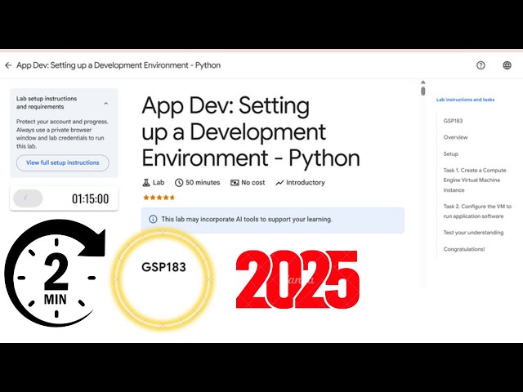Open Task 2 Configure the VM link
This screenshot has width=523, height=392.
coord(477,211)
